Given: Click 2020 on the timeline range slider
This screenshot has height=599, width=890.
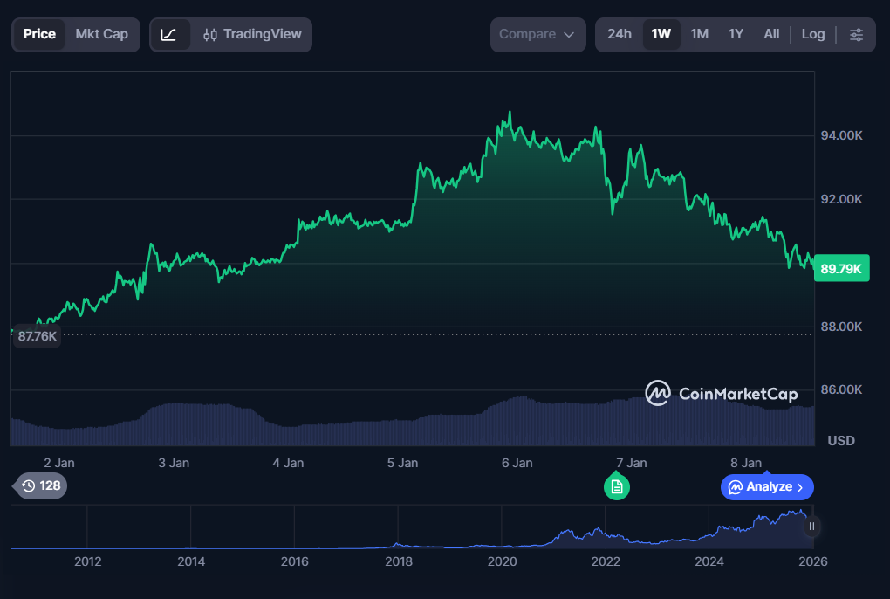Looking at the screenshot, I should pyautogui.click(x=503, y=561).
